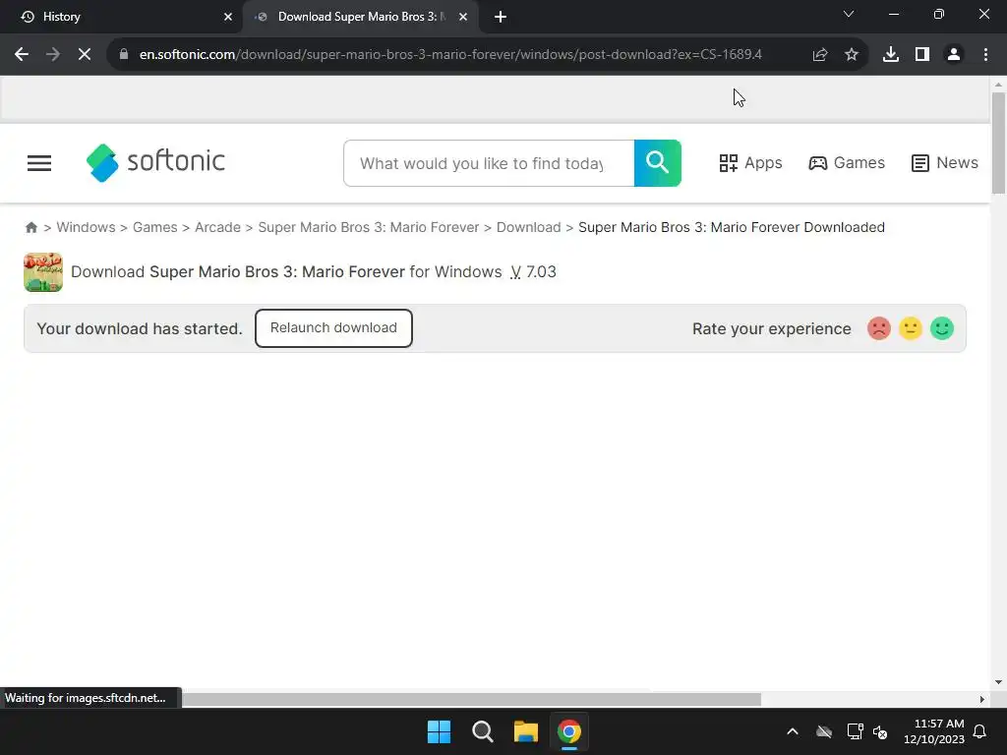The width and height of the screenshot is (1007, 755).
Task: Go to Games breadcrumb link
Action: (x=154, y=227)
